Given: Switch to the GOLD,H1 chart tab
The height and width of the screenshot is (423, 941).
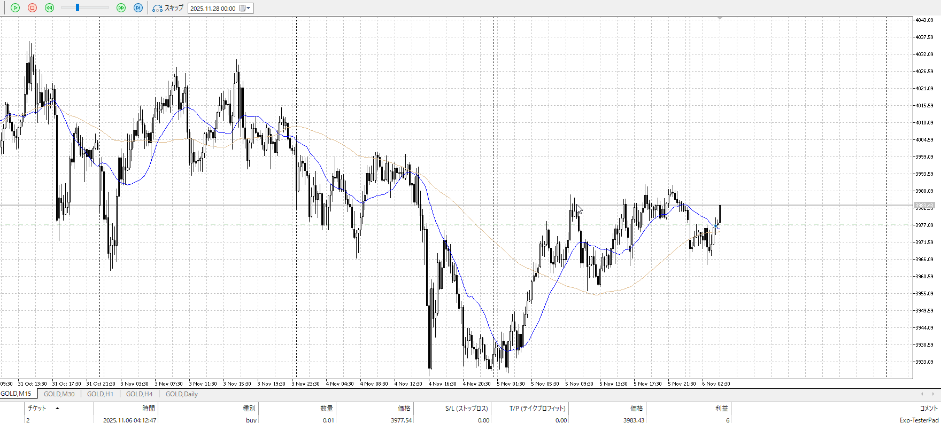Looking at the screenshot, I should tap(100, 394).
